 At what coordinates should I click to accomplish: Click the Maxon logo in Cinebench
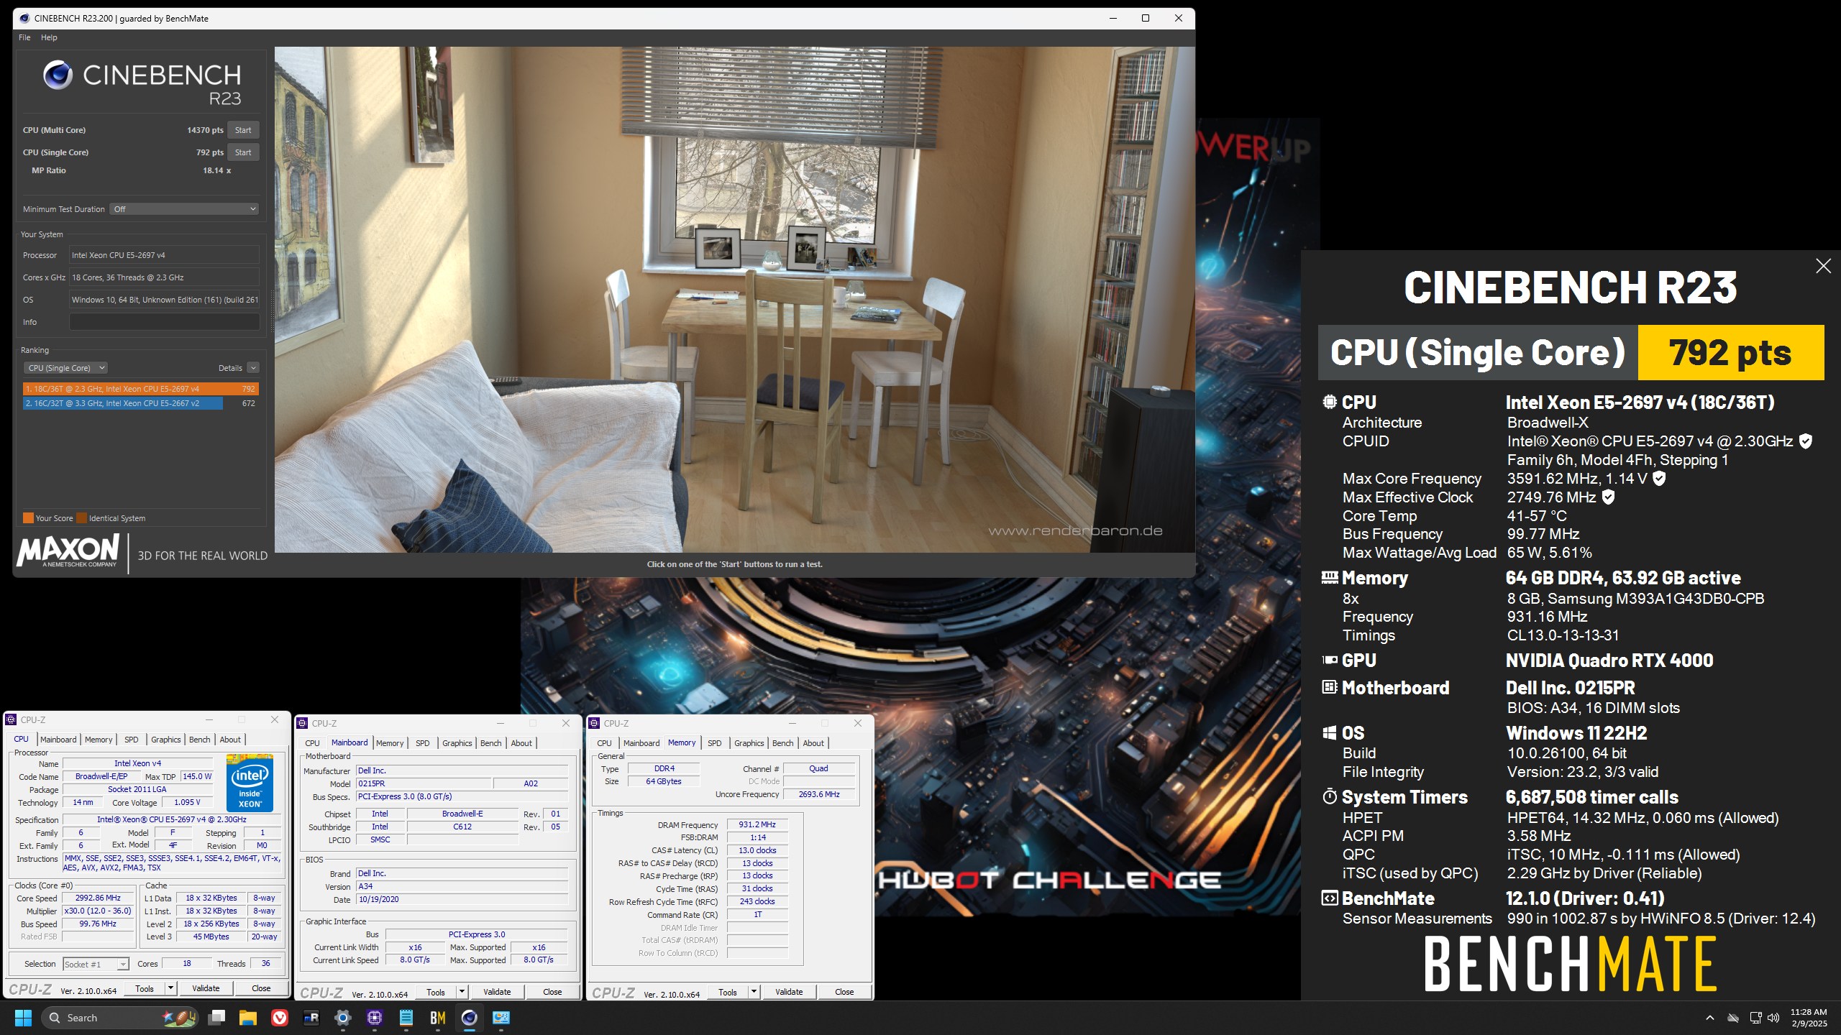pyautogui.click(x=68, y=551)
